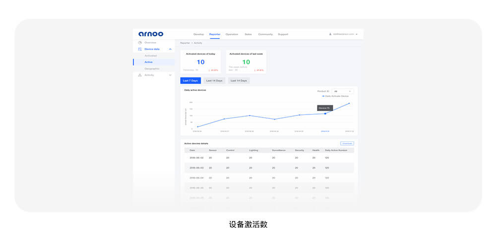Click the Device data sidebar icon

pos(140,49)
